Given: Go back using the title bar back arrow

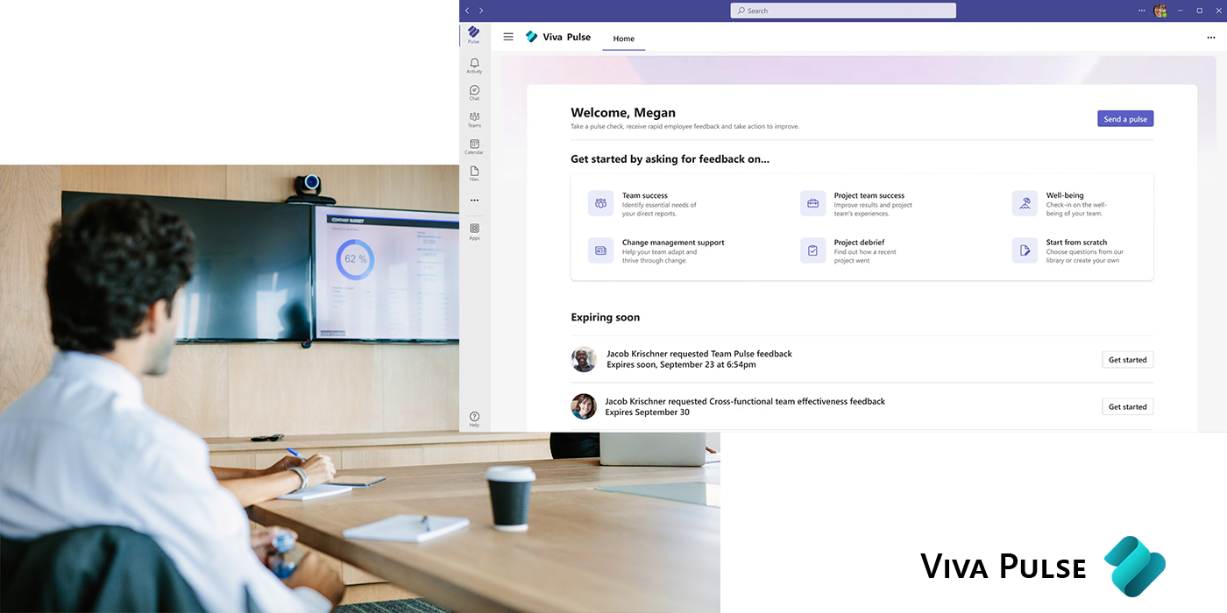Looking at the screenshot, I should point(467,11).
